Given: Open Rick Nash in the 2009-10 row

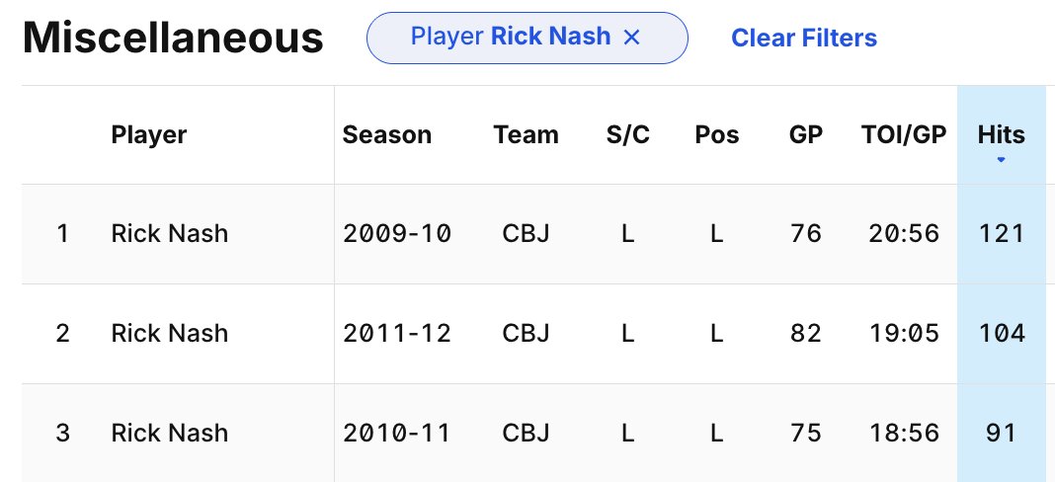Looking at the screenshot, I should tap(170, 234).
